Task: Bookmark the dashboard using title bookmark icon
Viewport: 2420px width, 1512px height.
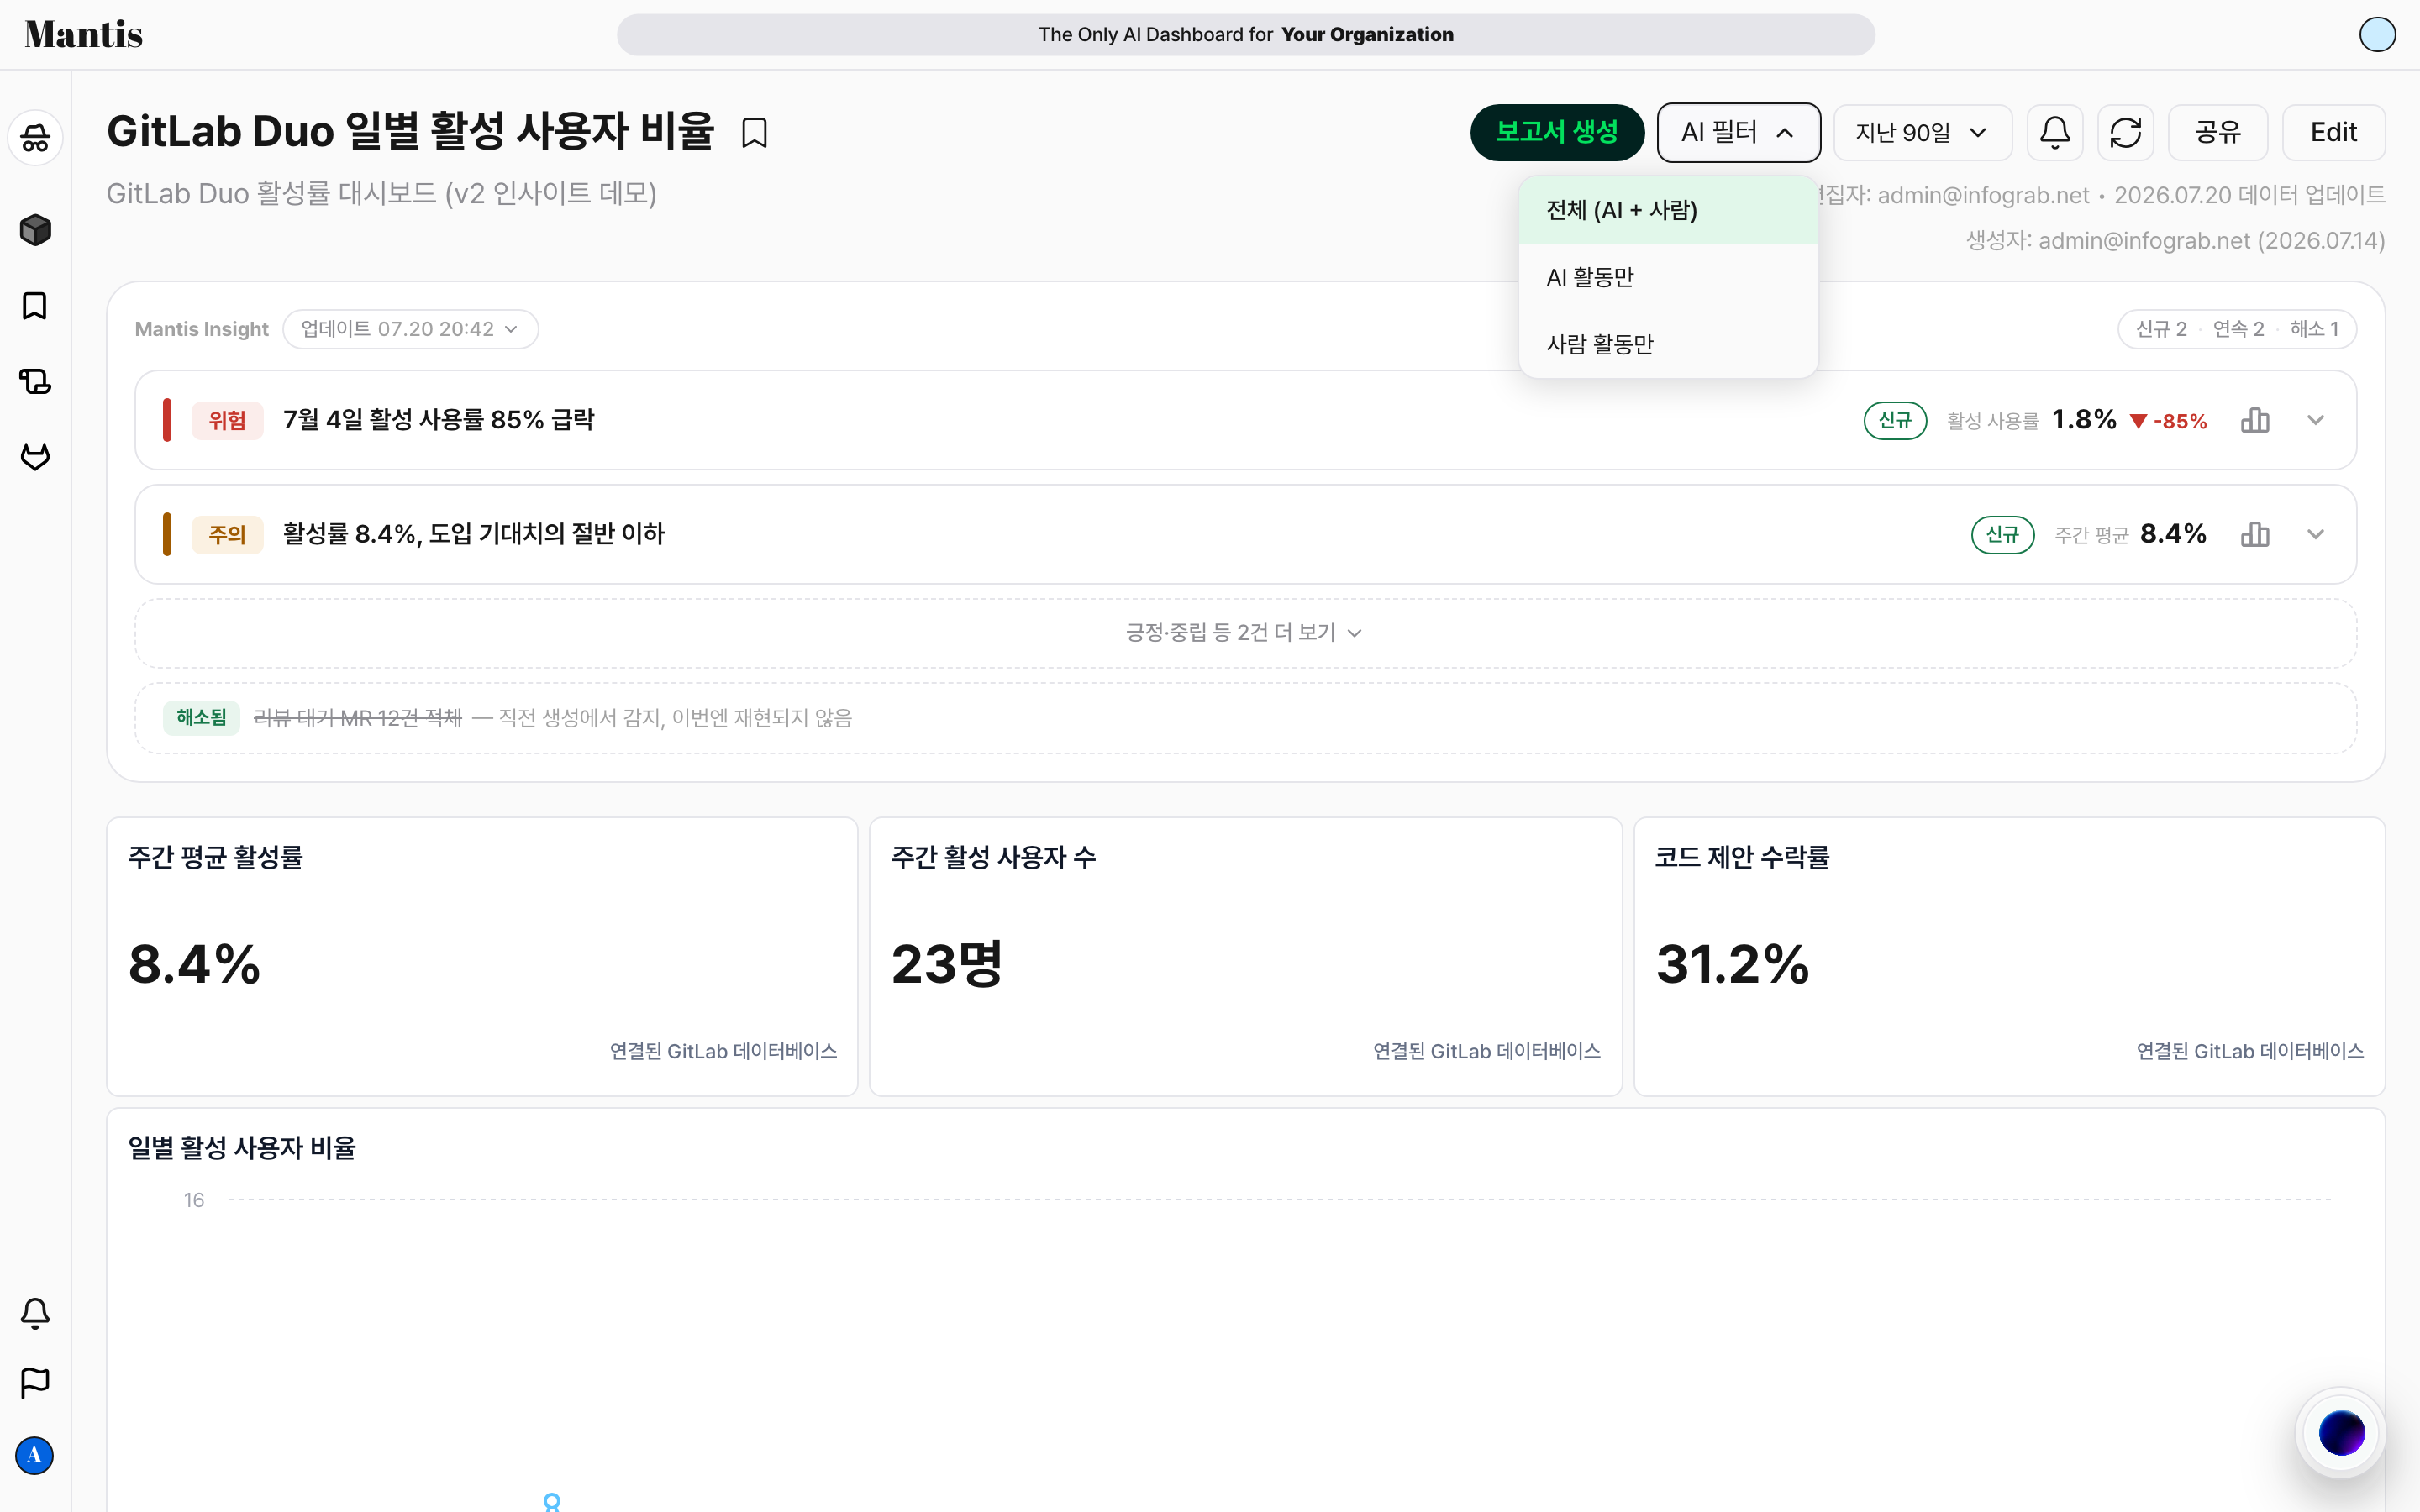Action: pos(754,133)
